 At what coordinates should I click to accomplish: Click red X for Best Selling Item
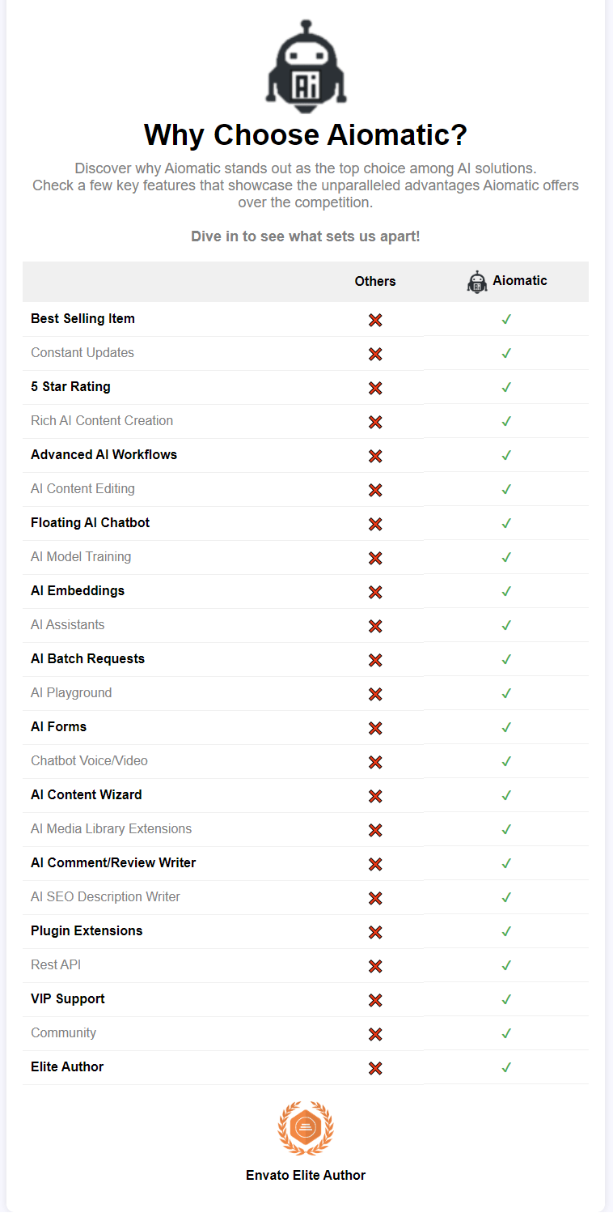375,320
